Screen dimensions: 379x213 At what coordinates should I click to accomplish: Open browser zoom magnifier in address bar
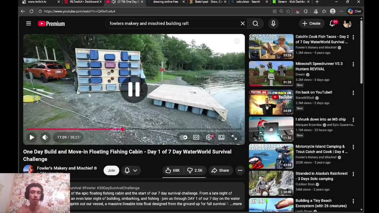[x=281, y=11]
